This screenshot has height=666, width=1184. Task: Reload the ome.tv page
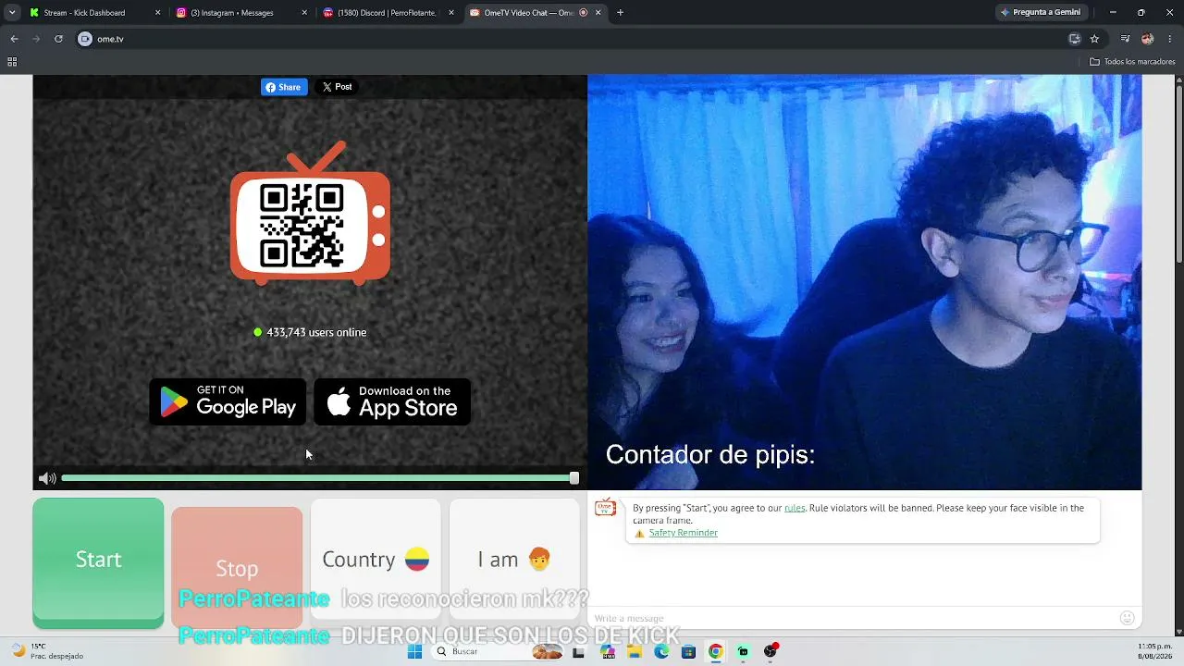click(x=58, y=39)
